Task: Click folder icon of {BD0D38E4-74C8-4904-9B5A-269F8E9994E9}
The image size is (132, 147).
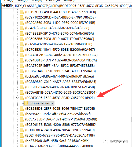Action: click(x=22, y=130)
